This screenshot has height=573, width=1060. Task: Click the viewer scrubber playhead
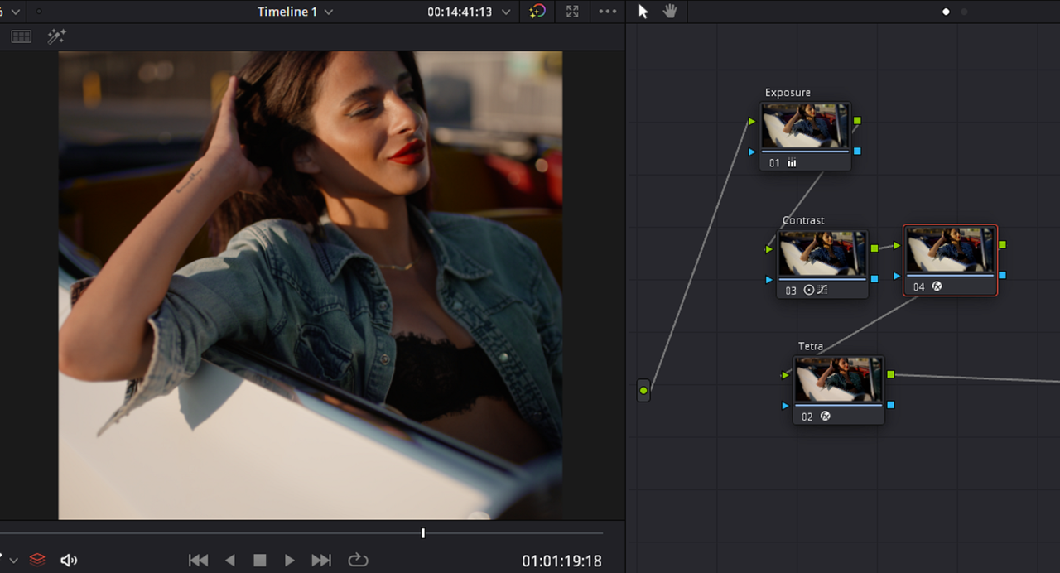(423, 533)
